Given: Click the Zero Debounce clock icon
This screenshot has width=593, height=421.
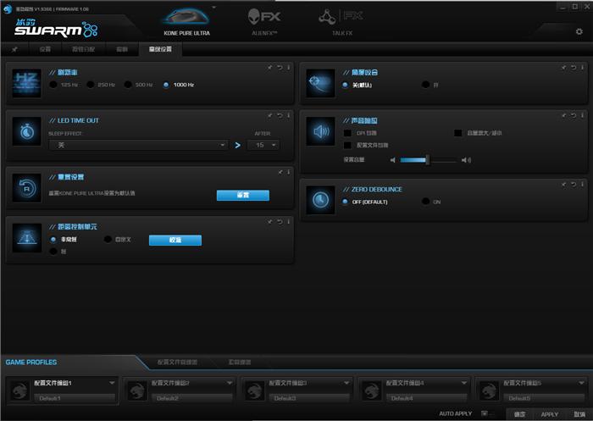Looking at the screenshot, I should 320,200.
